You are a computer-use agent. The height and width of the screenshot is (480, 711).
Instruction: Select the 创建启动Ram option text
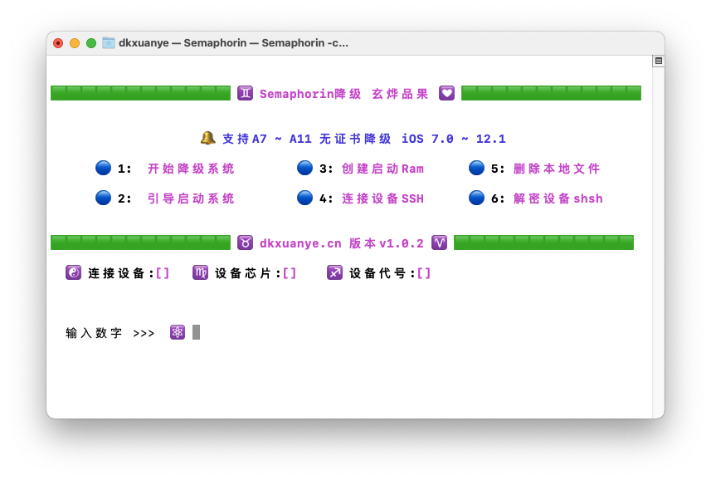point(382,169)
